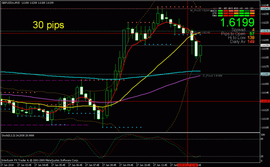Click the STR row label in the signal matrix

point(214,13)
